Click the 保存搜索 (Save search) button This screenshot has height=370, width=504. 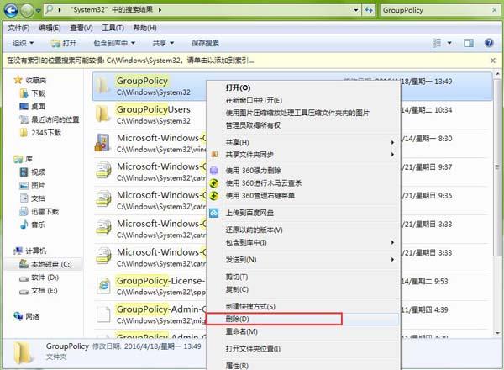207,43
